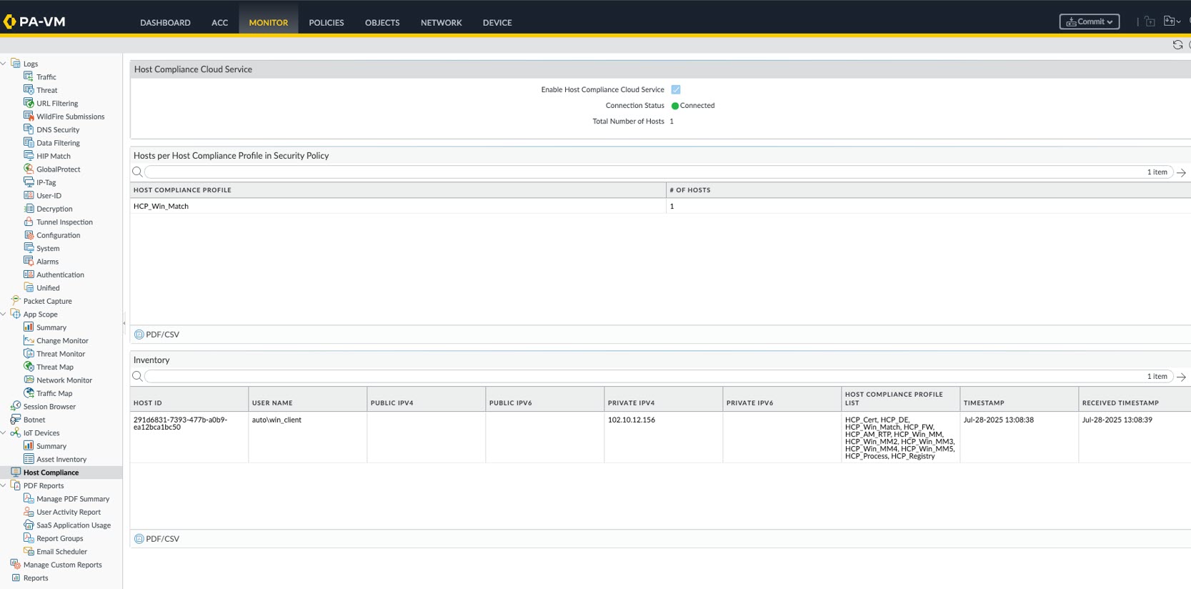Collapse the Logs tree node
Viewport: 1191px width, 589px height.
point(4,64)
